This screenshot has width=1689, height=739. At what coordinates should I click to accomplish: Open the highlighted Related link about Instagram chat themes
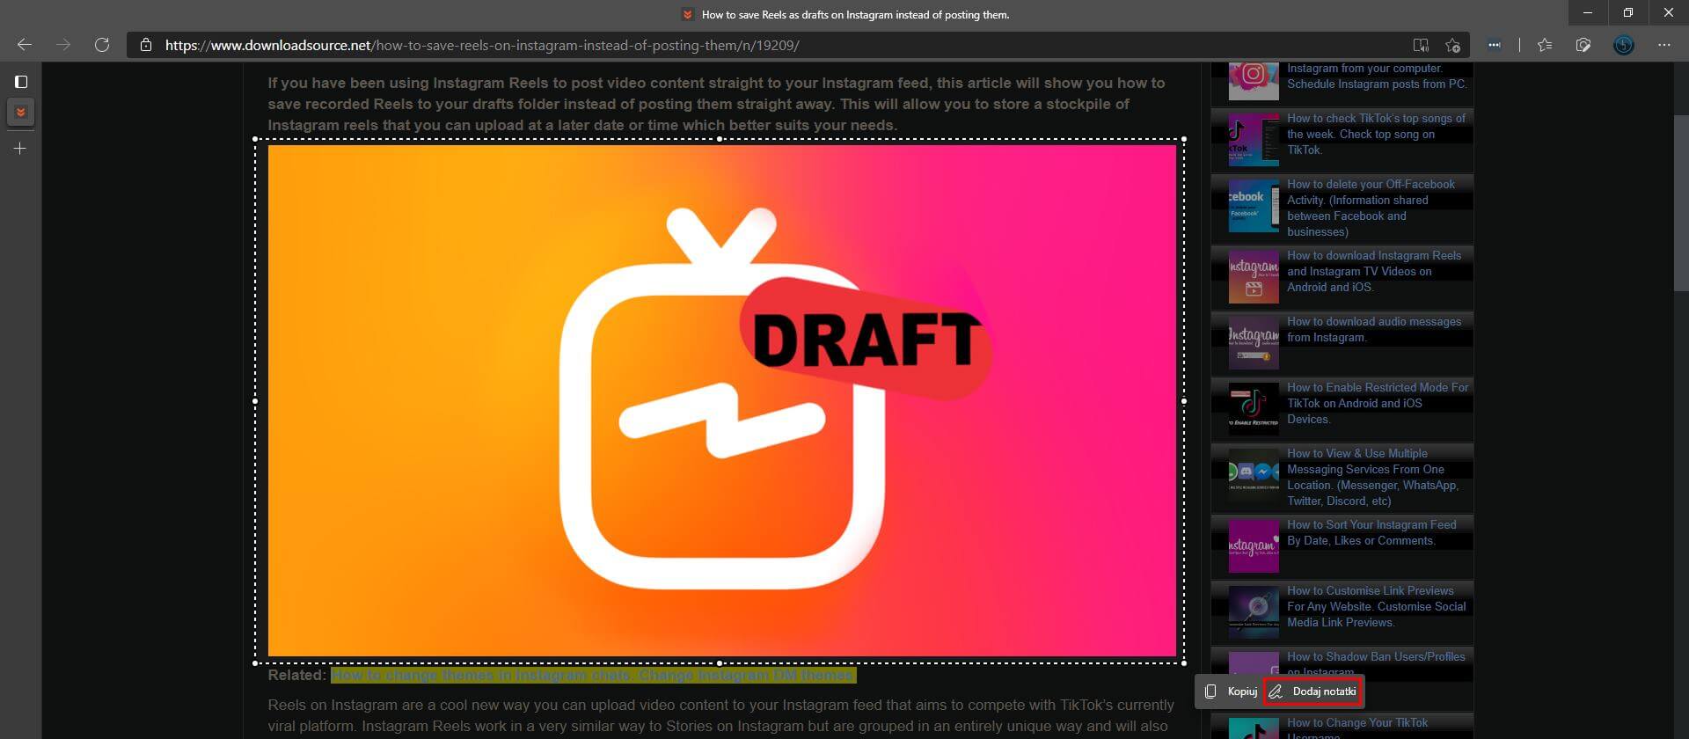tap(593, 676)
